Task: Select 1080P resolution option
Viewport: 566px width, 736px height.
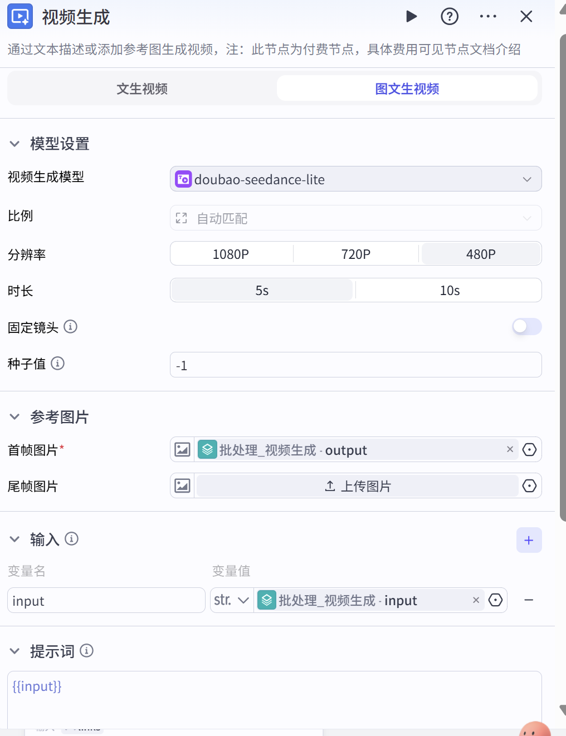Action: click(x=231, y=254)
